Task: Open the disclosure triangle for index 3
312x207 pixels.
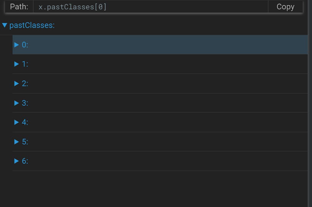Action: click(x=17, y=103)
